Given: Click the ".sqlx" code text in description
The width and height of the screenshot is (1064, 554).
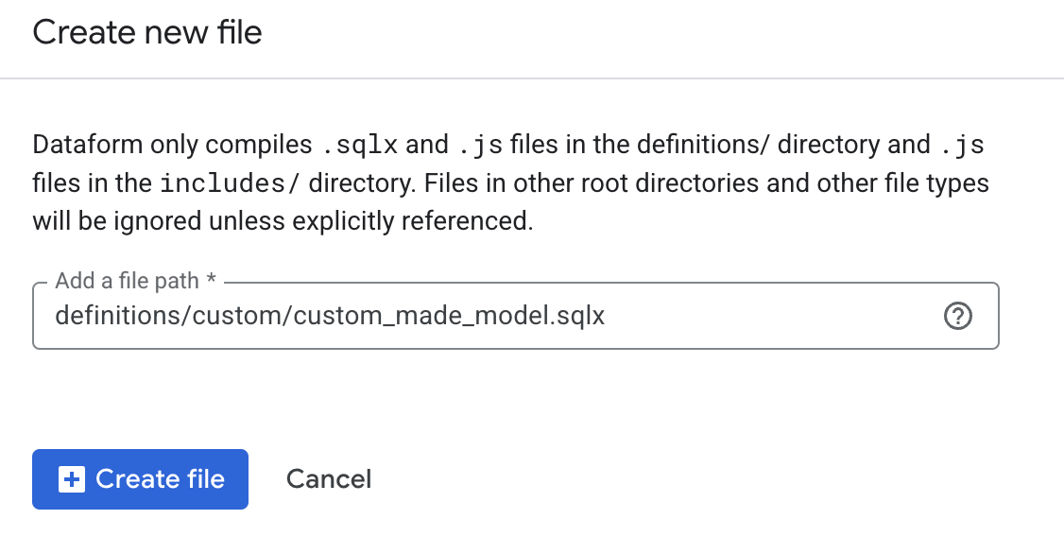Looking at the screenshot, I should [x=359, y=145].
